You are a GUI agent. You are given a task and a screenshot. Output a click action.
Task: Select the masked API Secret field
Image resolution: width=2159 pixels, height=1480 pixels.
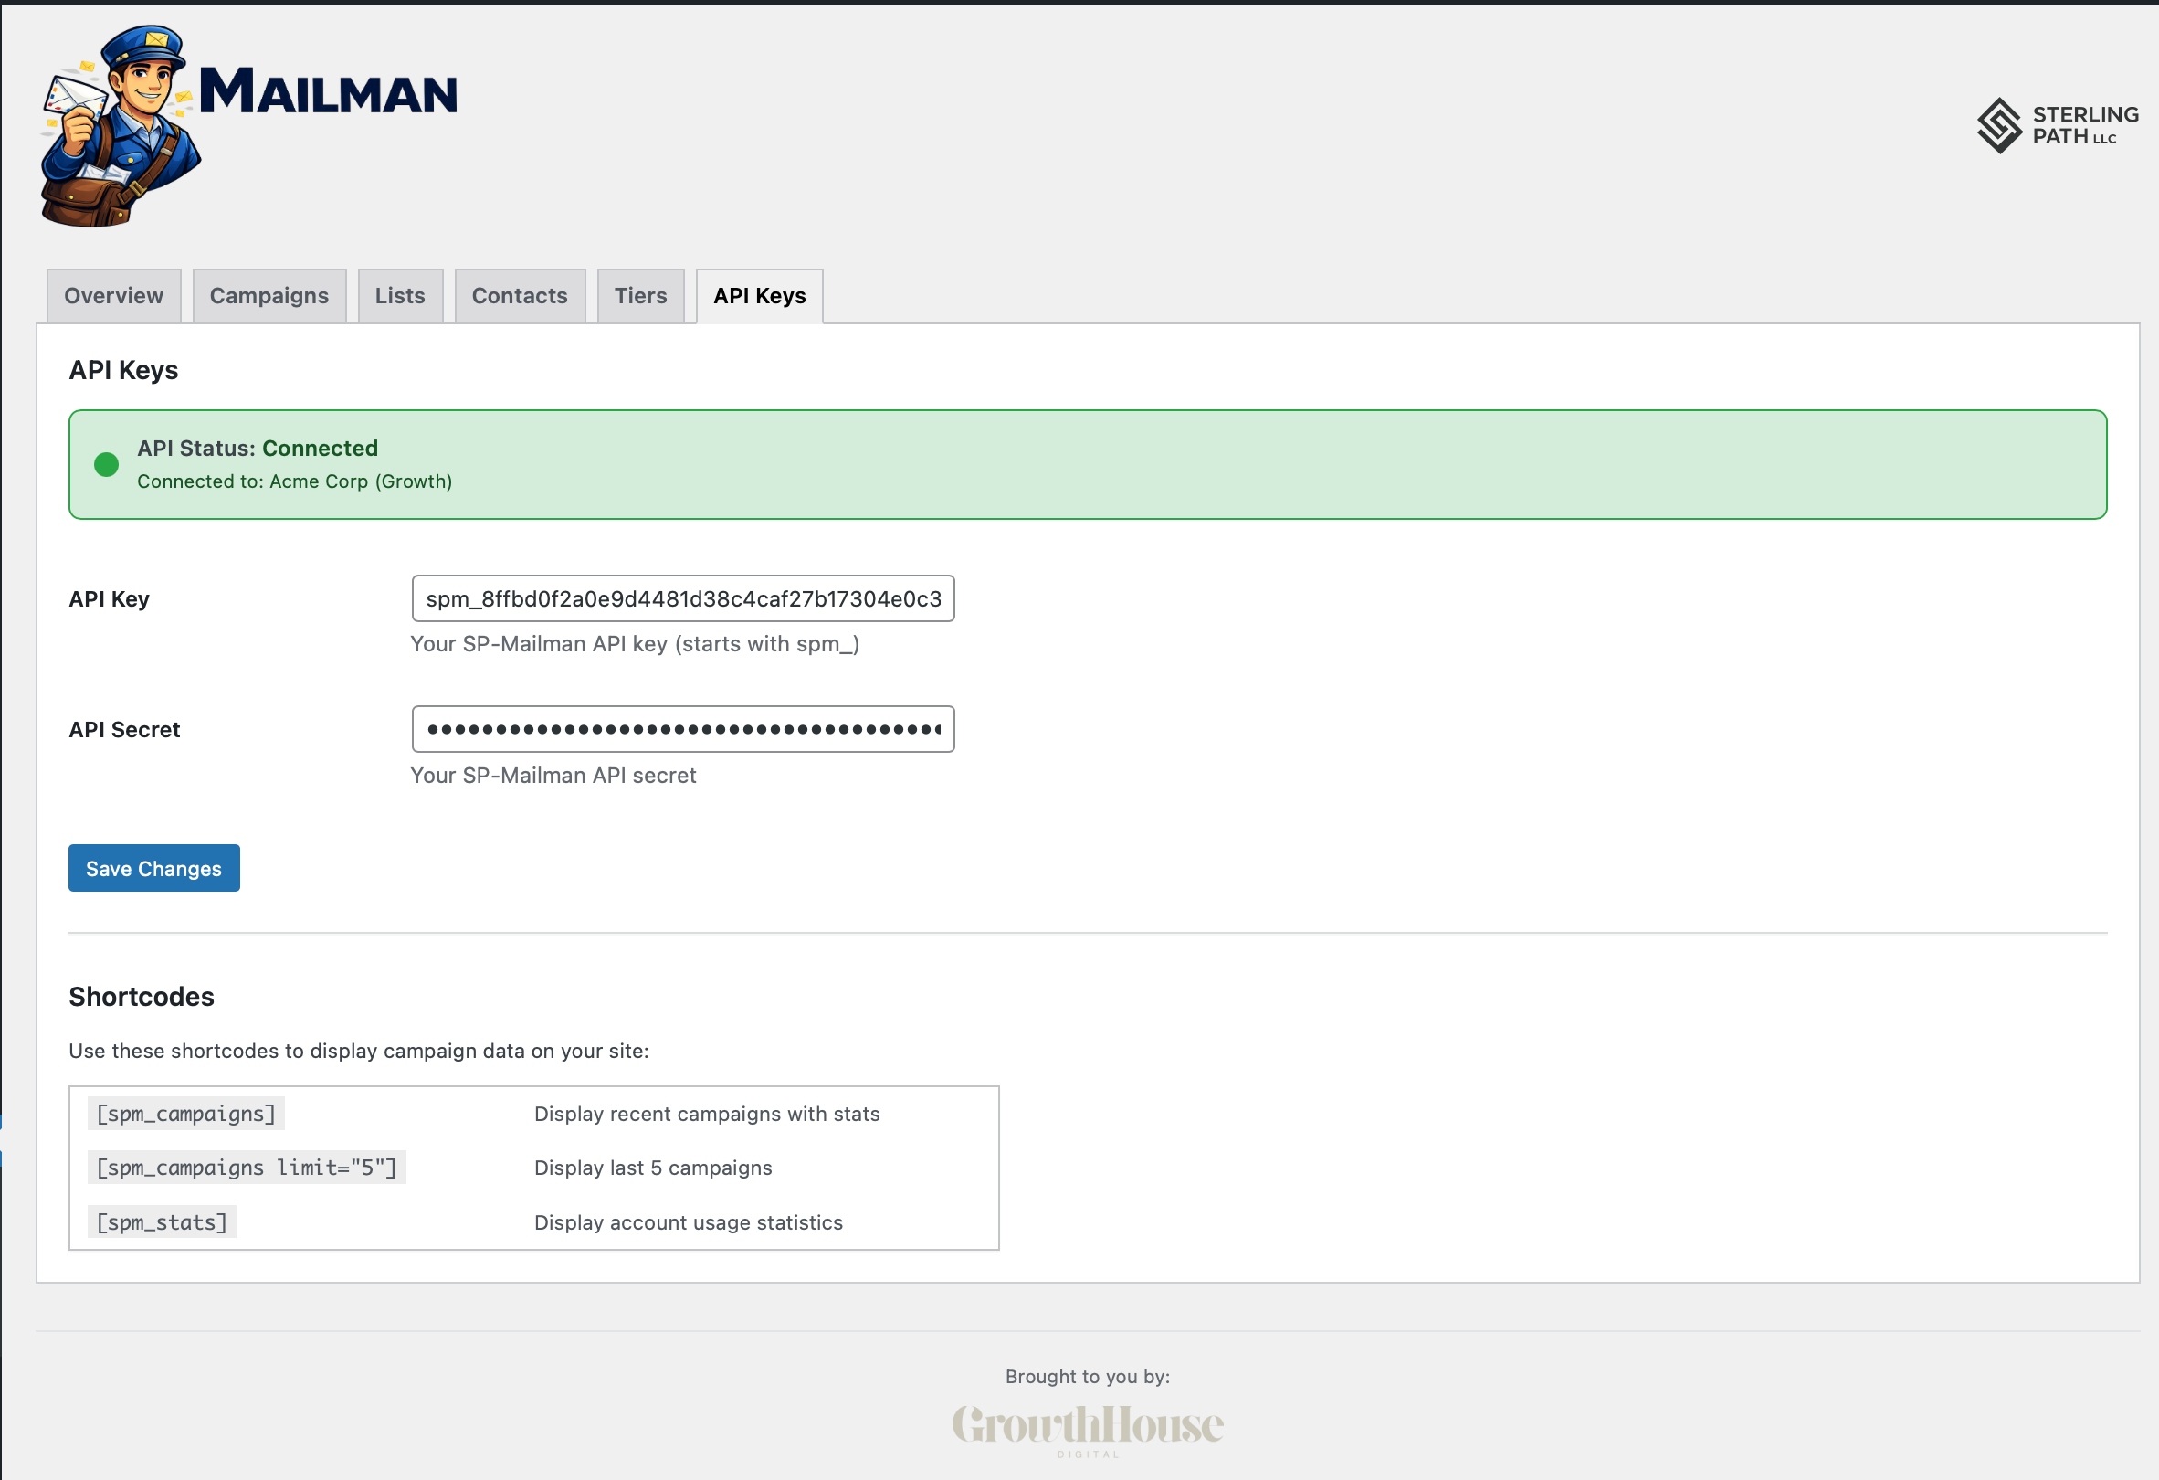click(683, 729)
